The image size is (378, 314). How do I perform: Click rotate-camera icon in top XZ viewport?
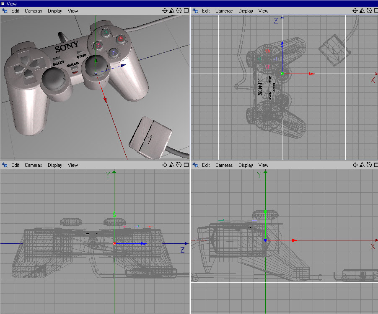[x=369, y=10]
